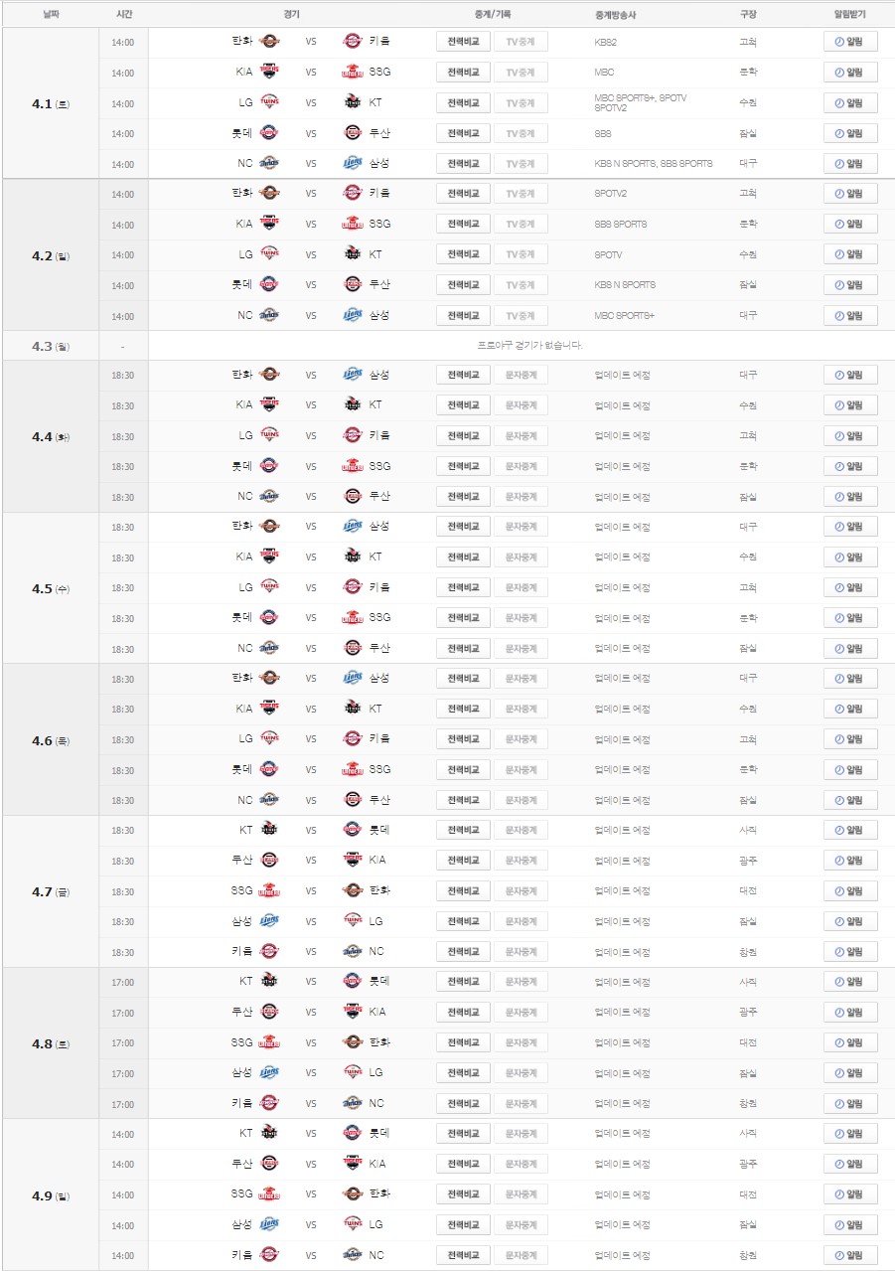This screenshot has width=895, height=1271.
Task: Click NC logo in the 4.9 키움 vs NC row
Action: point(353,1255)
